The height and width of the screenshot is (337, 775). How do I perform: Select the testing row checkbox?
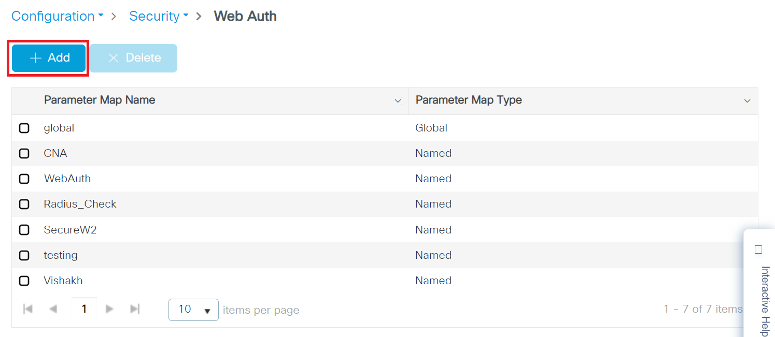pyautogui.click(x=24, y=255)
